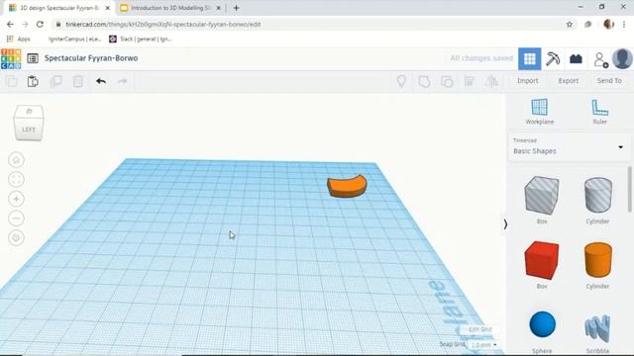Undo the last action
The image size is (634, 356).
point(101,81)
